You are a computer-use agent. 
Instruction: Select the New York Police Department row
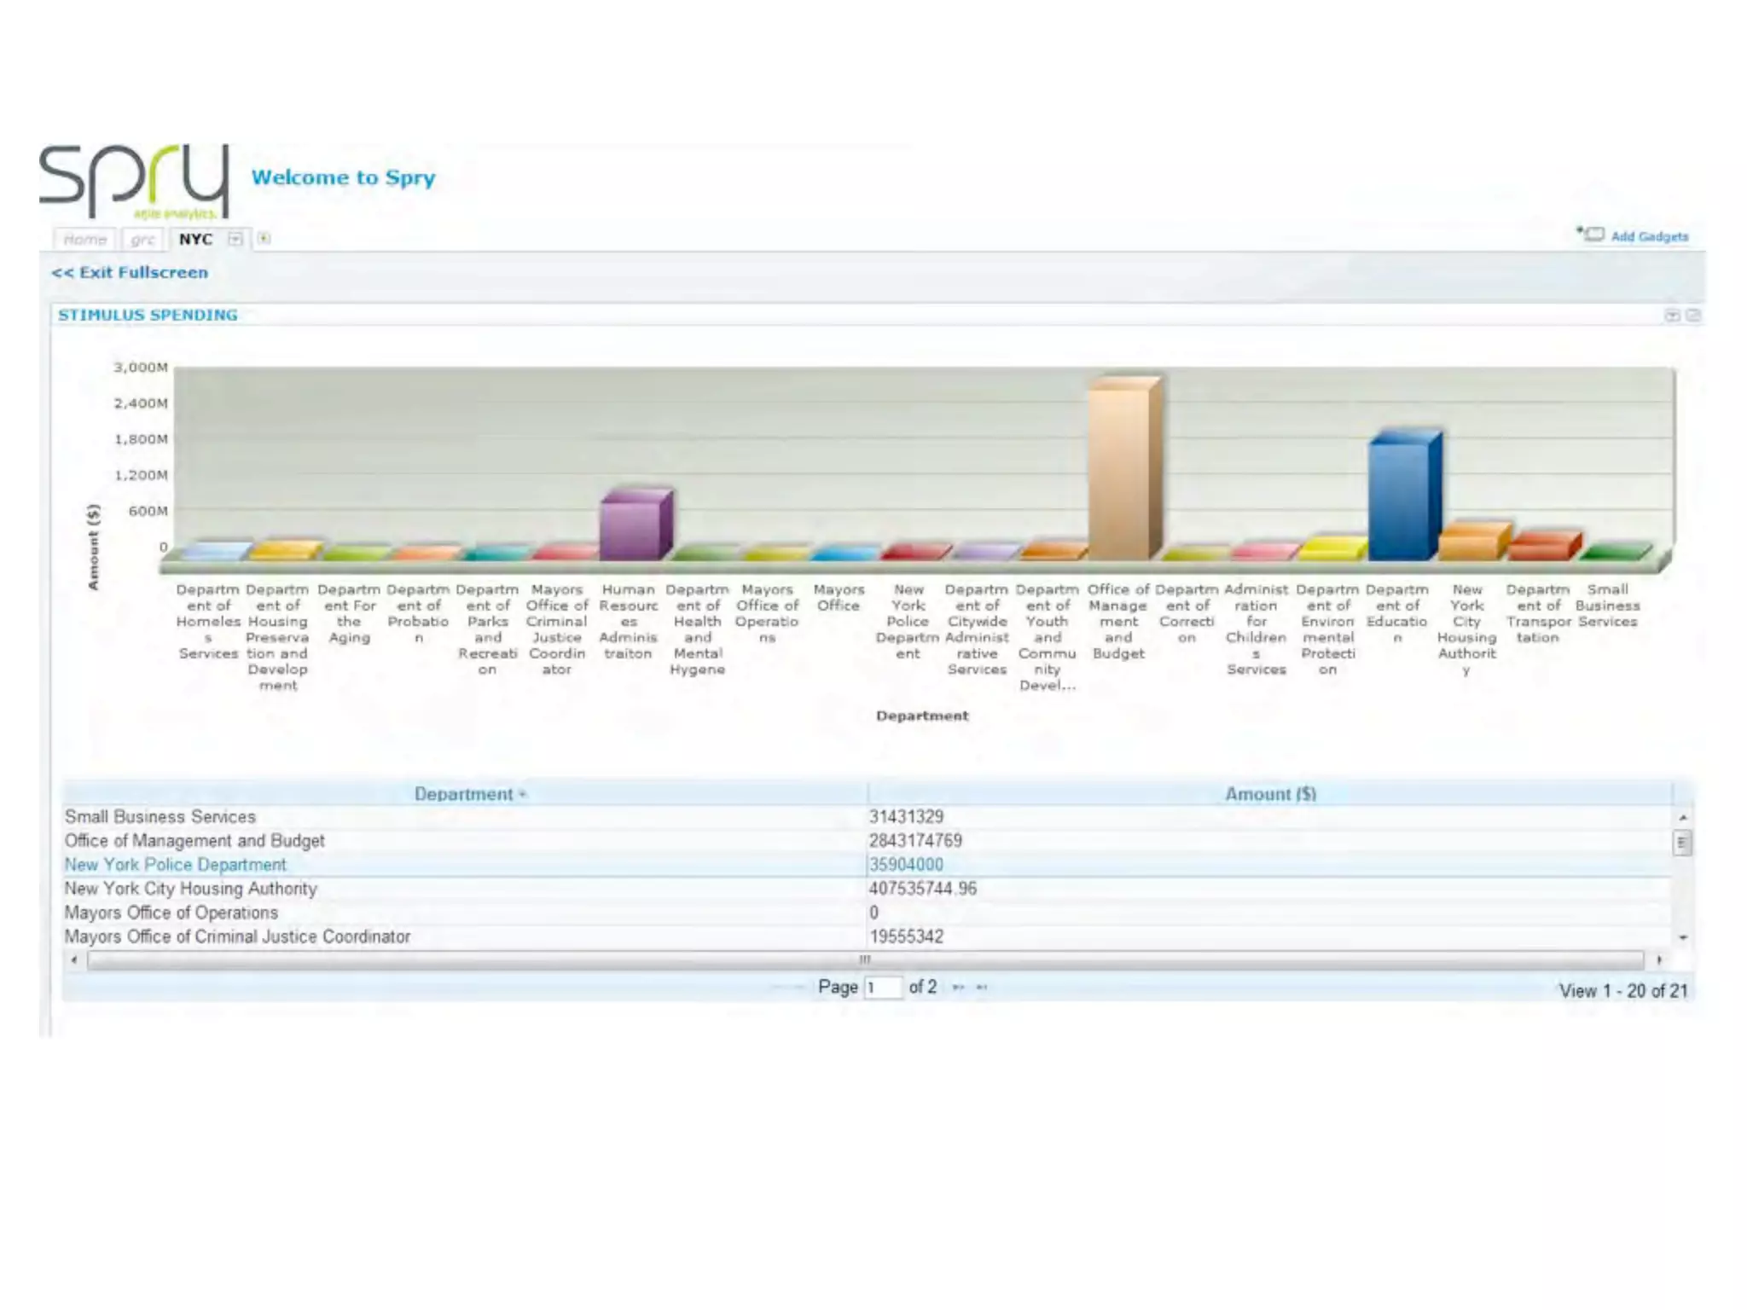(176, 865)
